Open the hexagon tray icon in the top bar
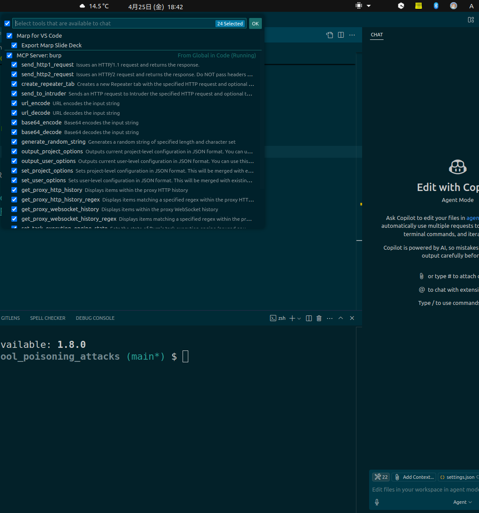Viewport: 479px width, 513px height. [401, 6]
